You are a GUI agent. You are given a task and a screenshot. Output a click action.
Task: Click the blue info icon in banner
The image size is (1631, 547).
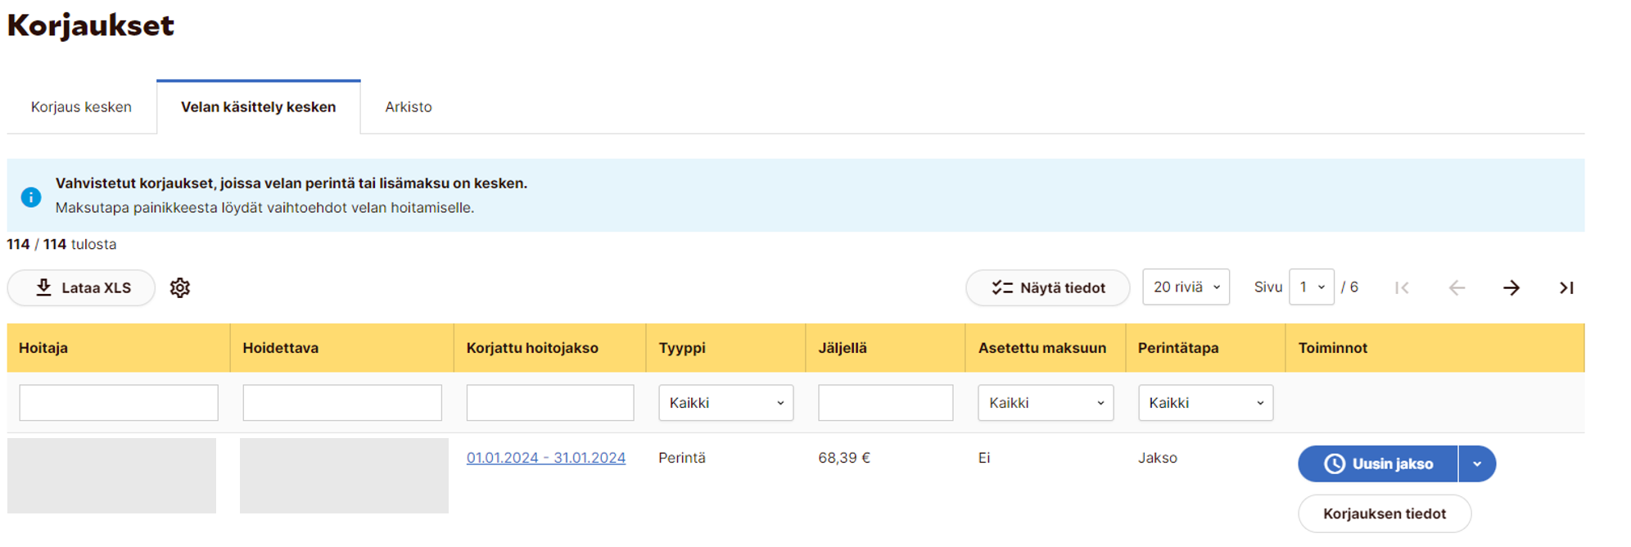(31, 197)
